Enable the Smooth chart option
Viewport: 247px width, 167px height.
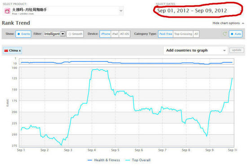pos(75,34)
